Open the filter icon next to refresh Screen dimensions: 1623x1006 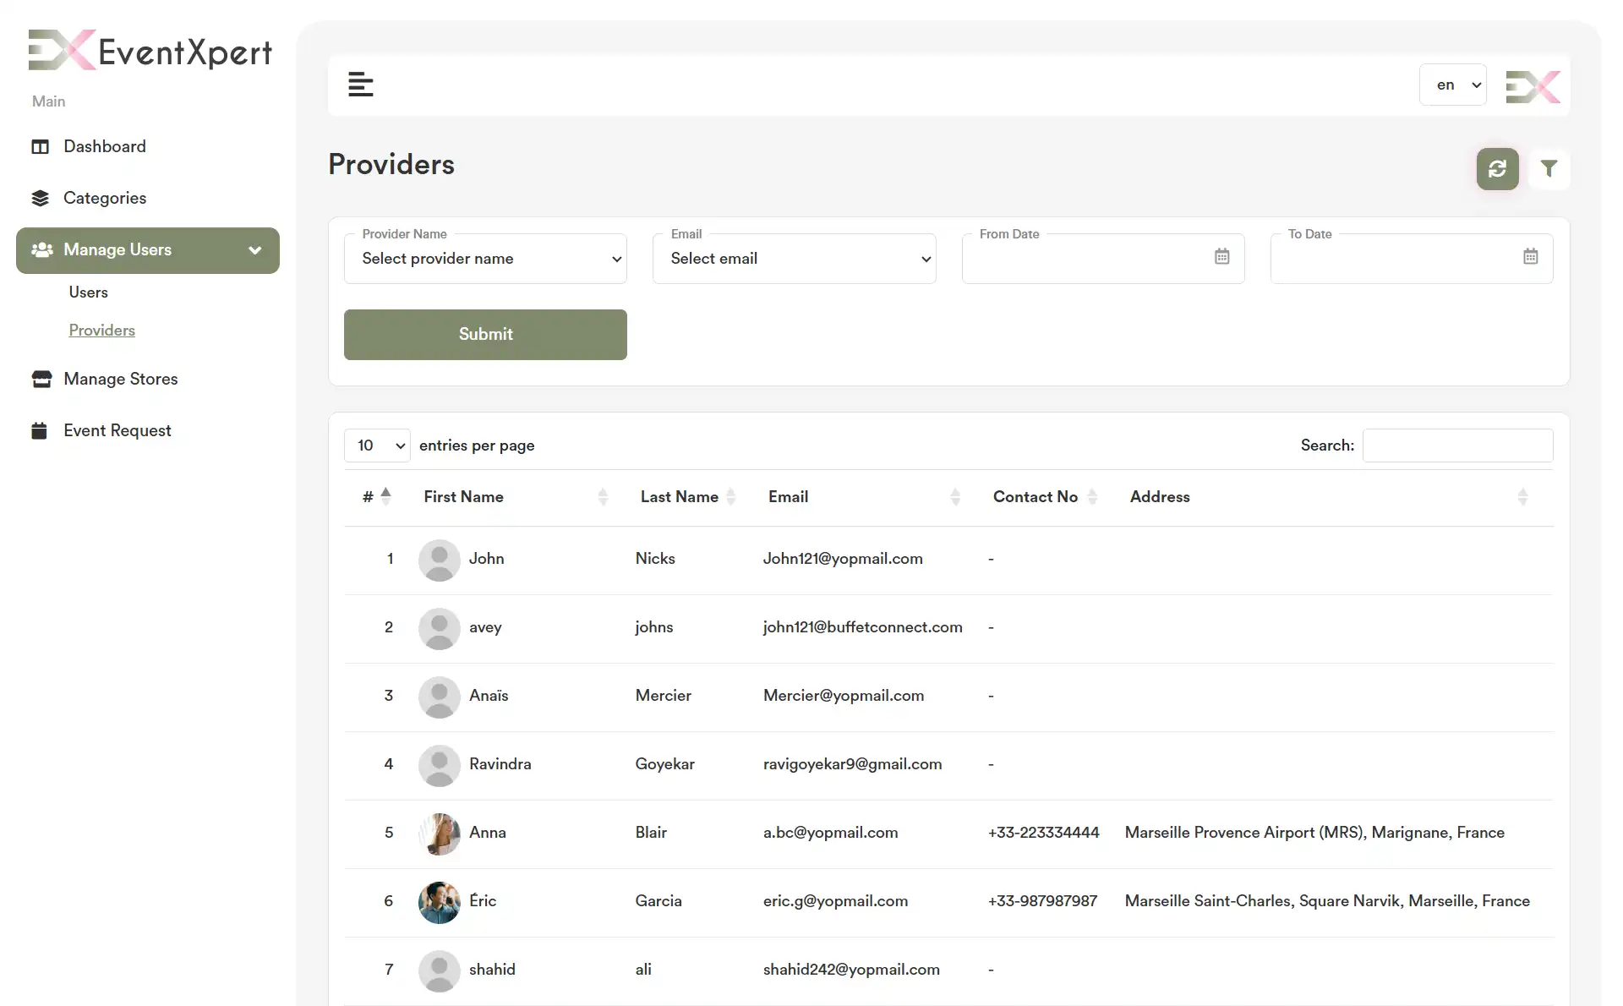pos(1549,169)
